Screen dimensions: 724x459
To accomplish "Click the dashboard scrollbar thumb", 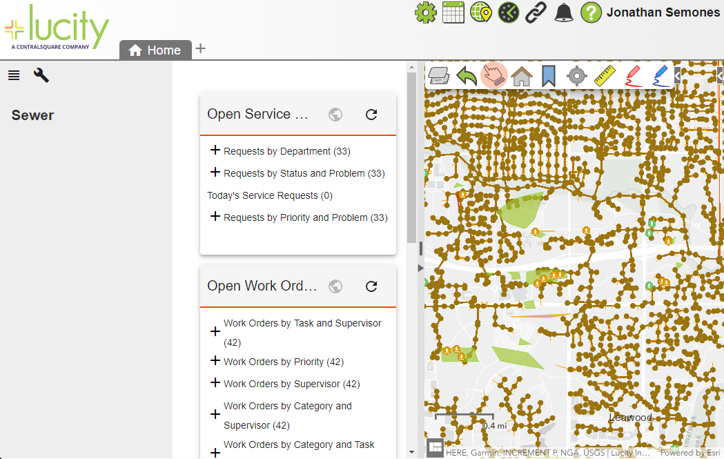I will [x=411, y=157].
